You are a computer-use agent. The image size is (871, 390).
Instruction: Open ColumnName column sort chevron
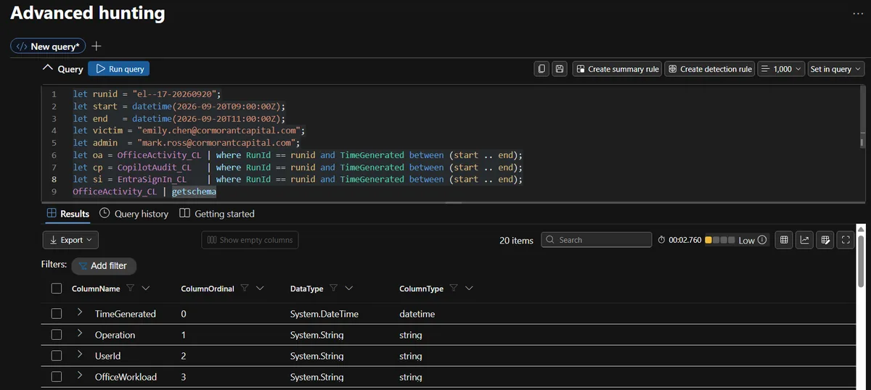click(146, 289)
